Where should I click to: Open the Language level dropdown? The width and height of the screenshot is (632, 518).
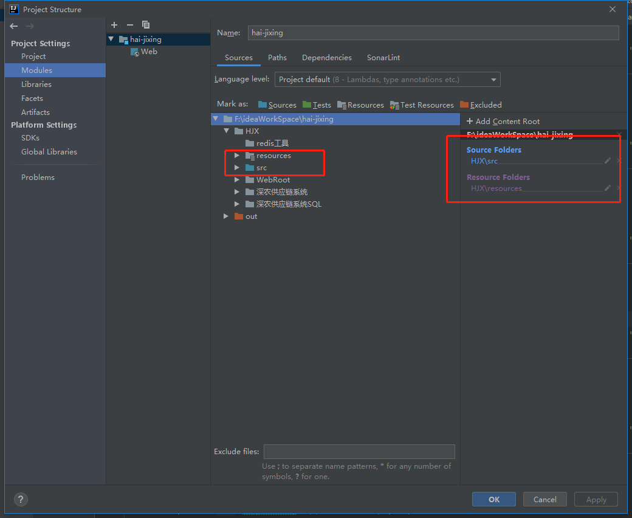click(387, 80)
